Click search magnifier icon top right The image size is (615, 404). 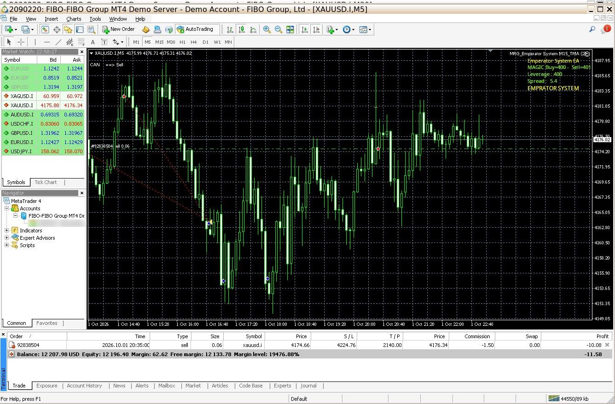click(592, 29)
